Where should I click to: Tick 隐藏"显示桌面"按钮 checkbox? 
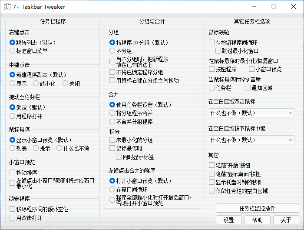211,174
